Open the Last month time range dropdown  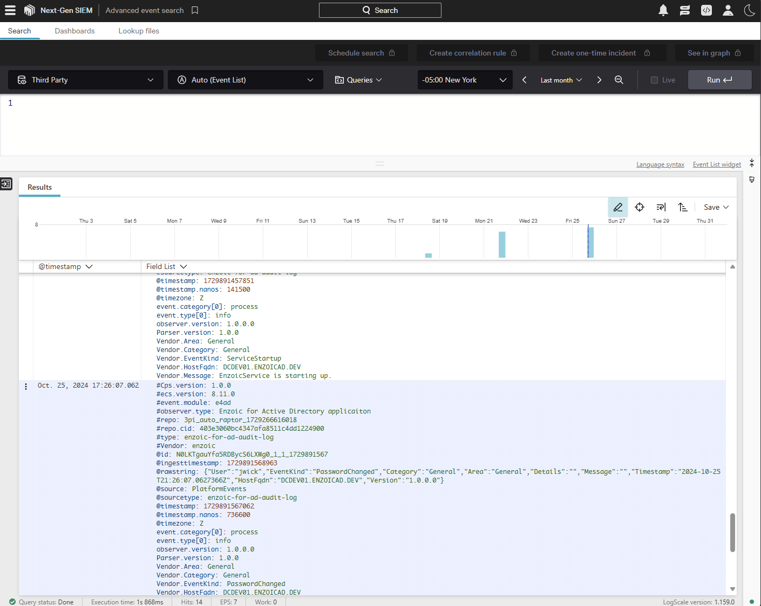[561, 80]
